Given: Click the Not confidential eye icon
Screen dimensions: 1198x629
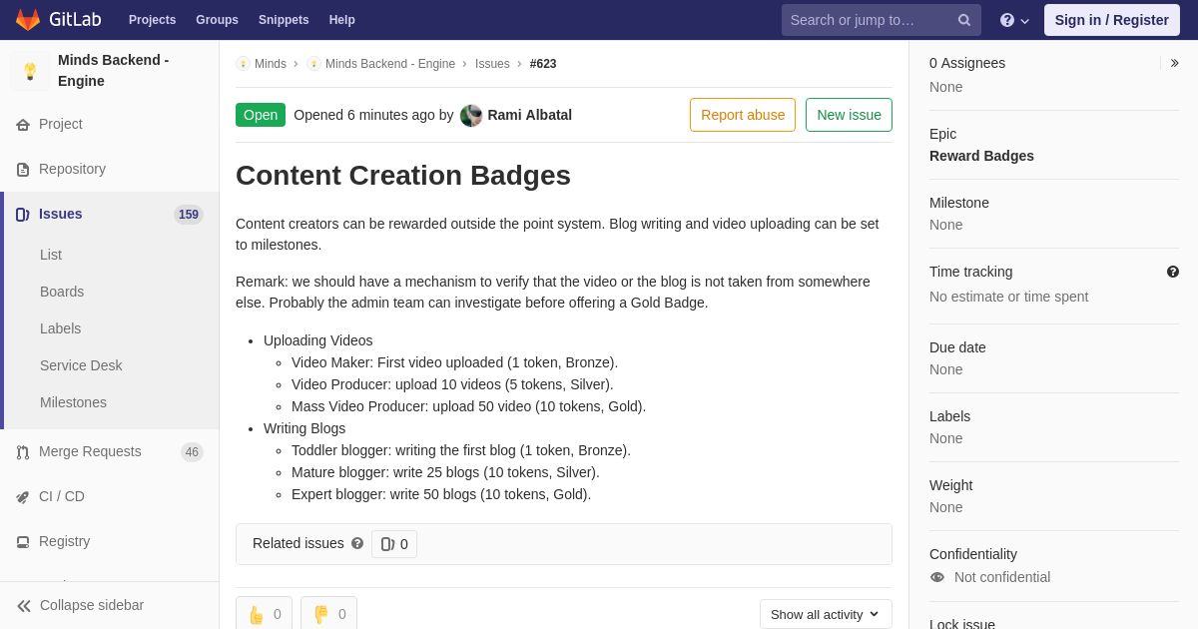Looking at the screenshot, I should [x=937, y=577].
